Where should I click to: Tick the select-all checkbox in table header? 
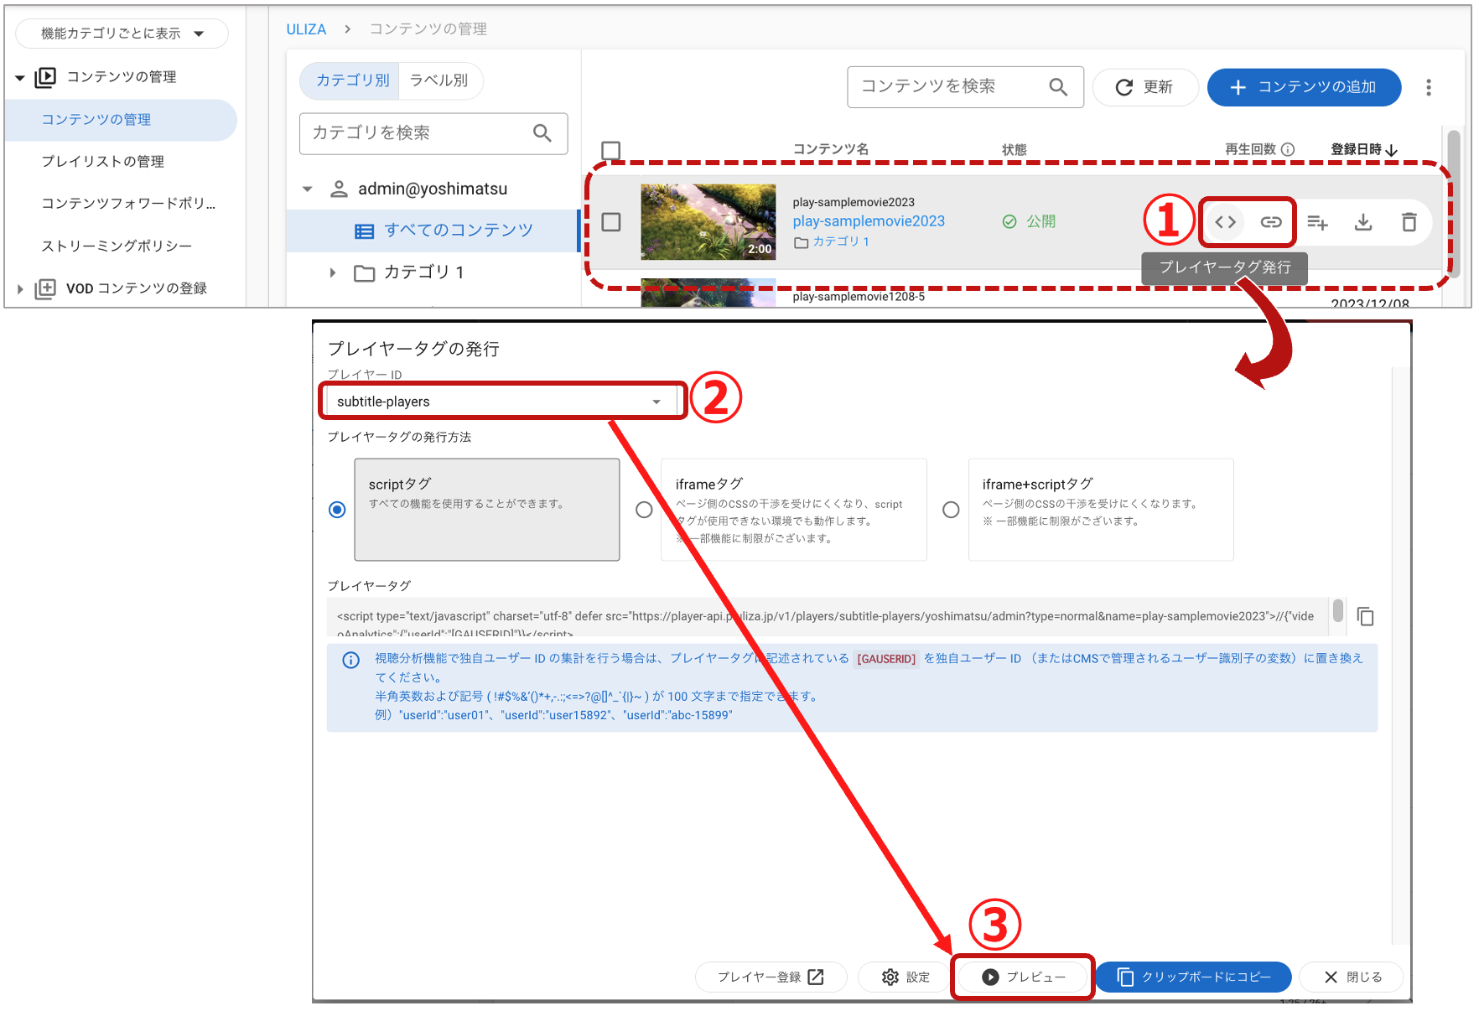point(611,150)
